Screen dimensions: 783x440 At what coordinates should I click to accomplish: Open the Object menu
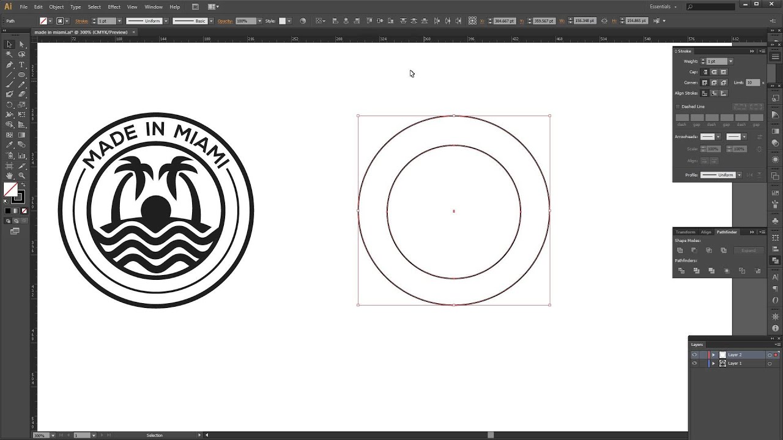coord(56,7)
